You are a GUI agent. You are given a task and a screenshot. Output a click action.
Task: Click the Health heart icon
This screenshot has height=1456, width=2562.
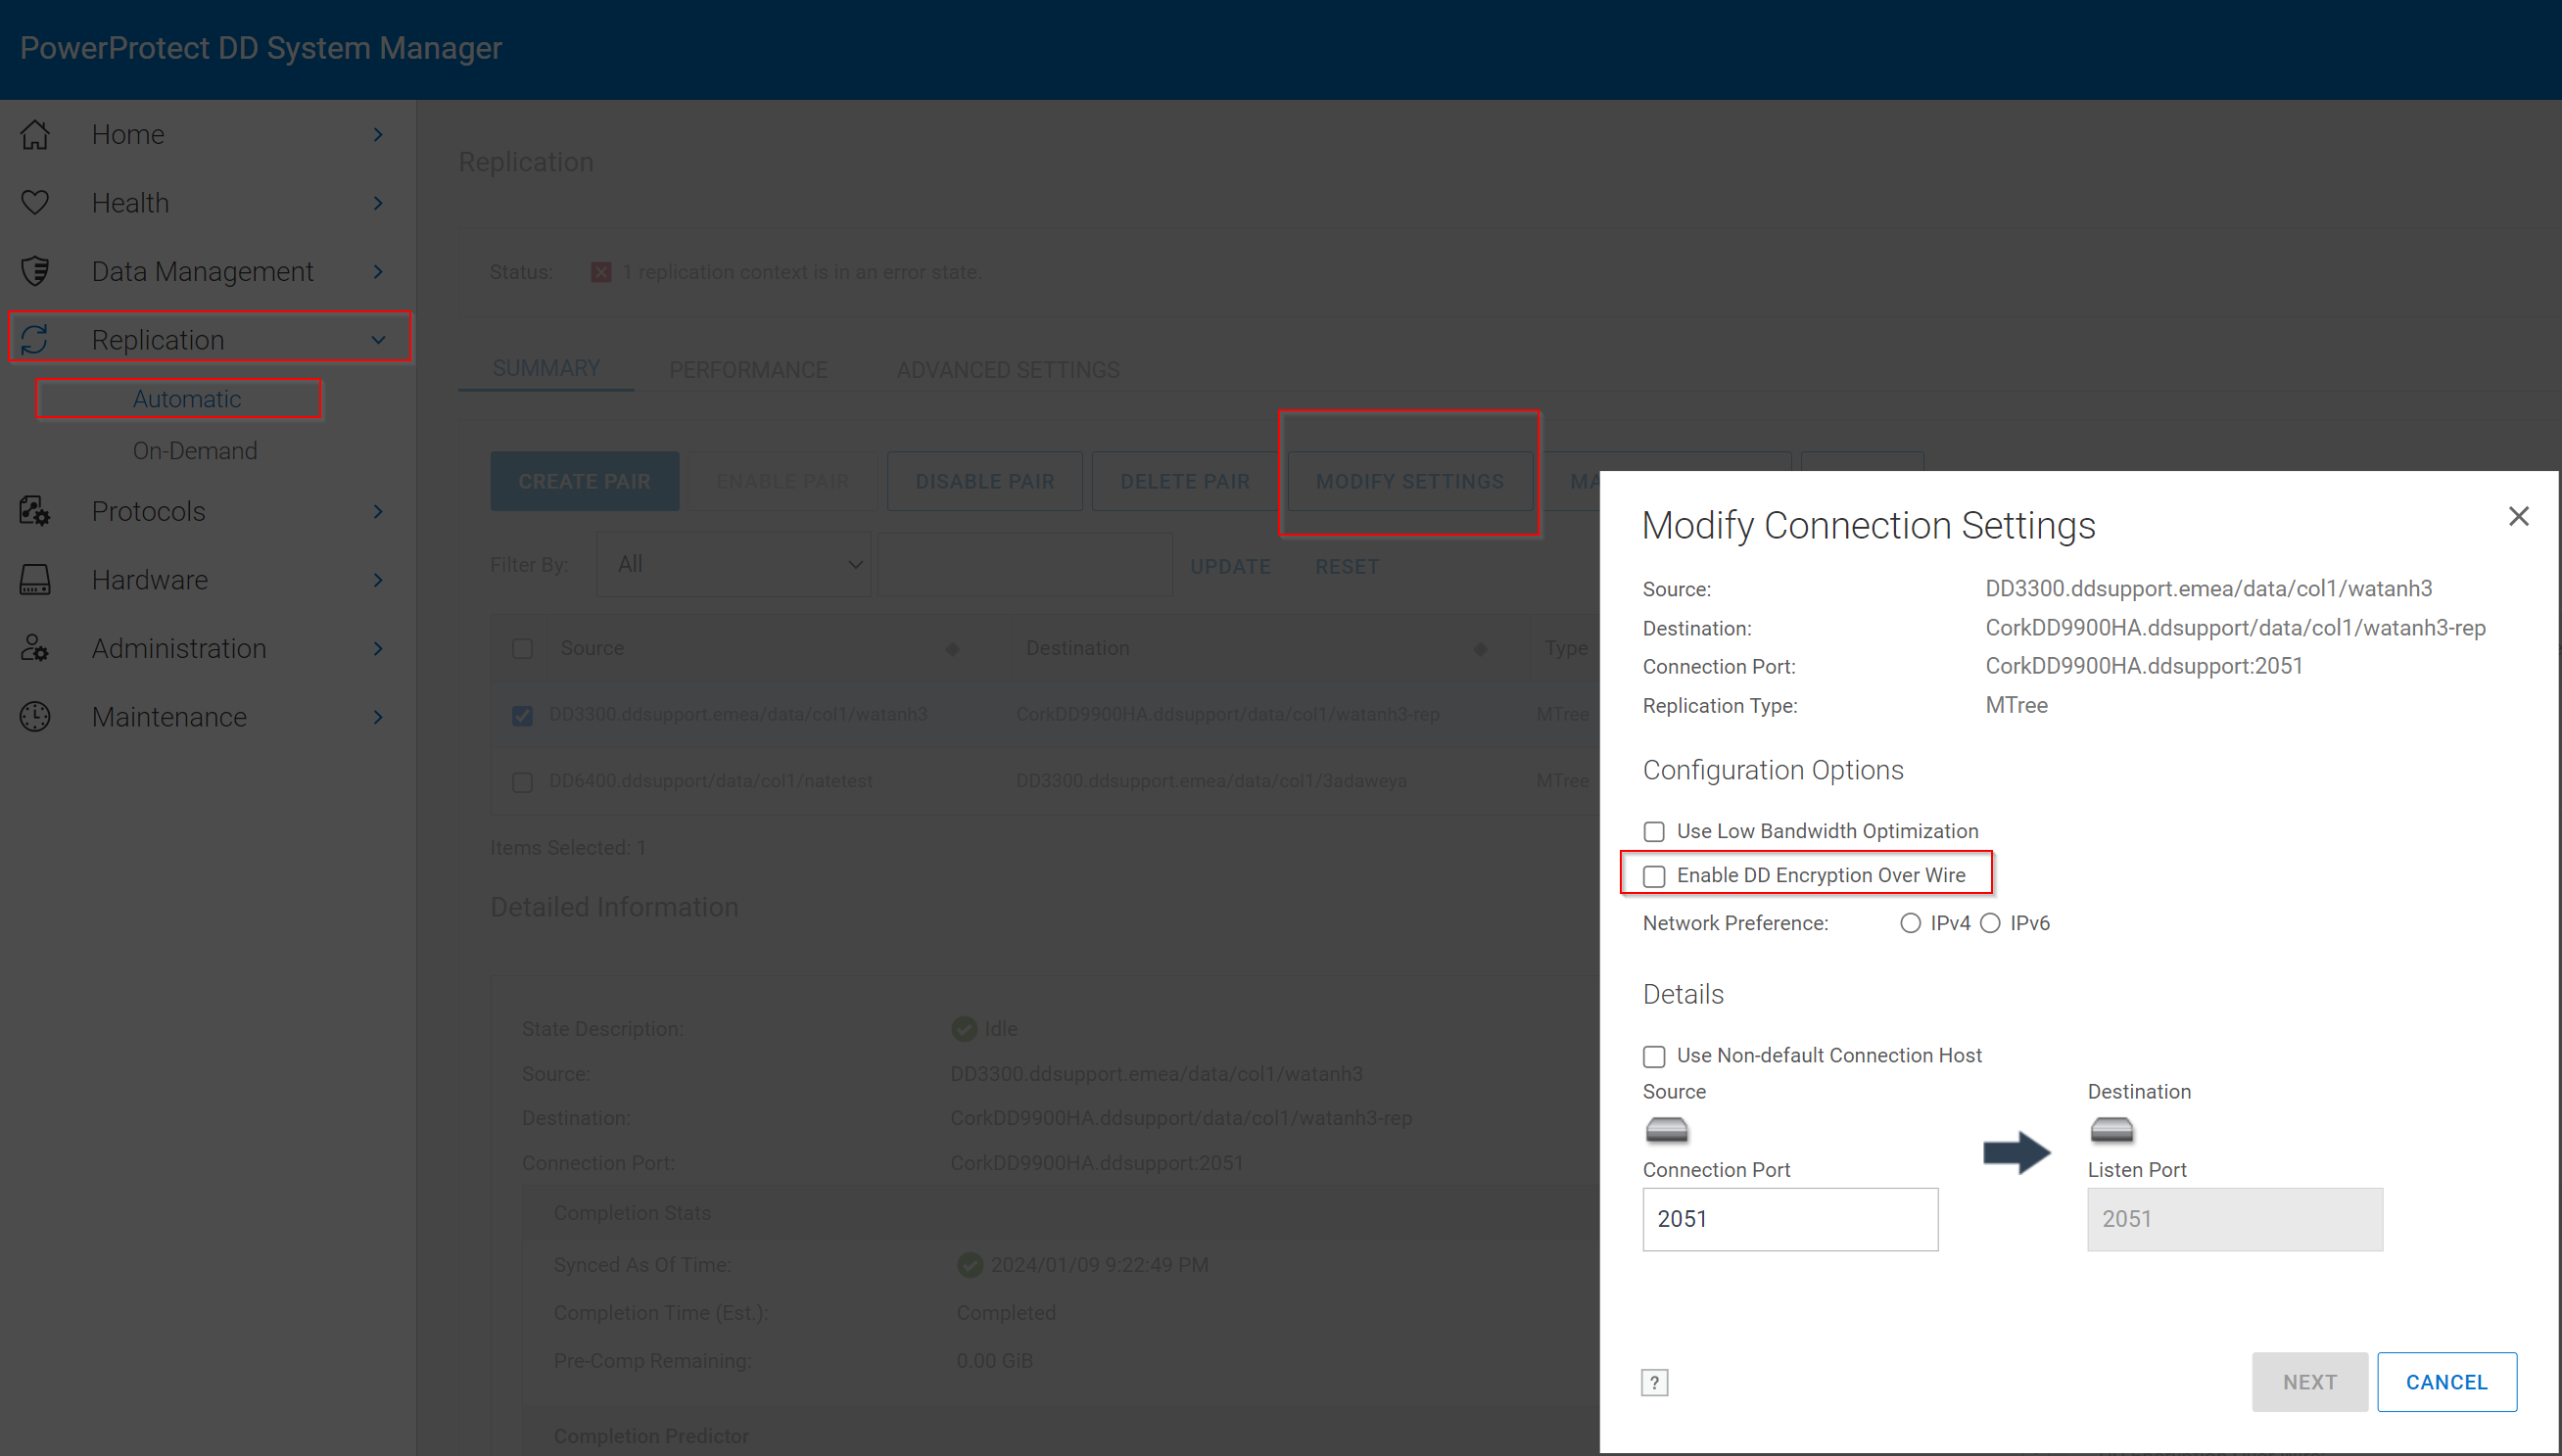(x=34, y=202)
